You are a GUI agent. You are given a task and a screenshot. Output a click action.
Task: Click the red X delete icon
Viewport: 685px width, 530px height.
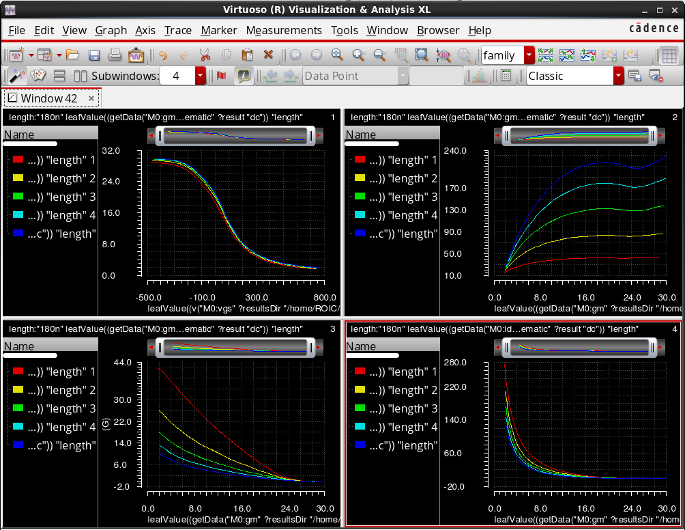coord(268,55)
